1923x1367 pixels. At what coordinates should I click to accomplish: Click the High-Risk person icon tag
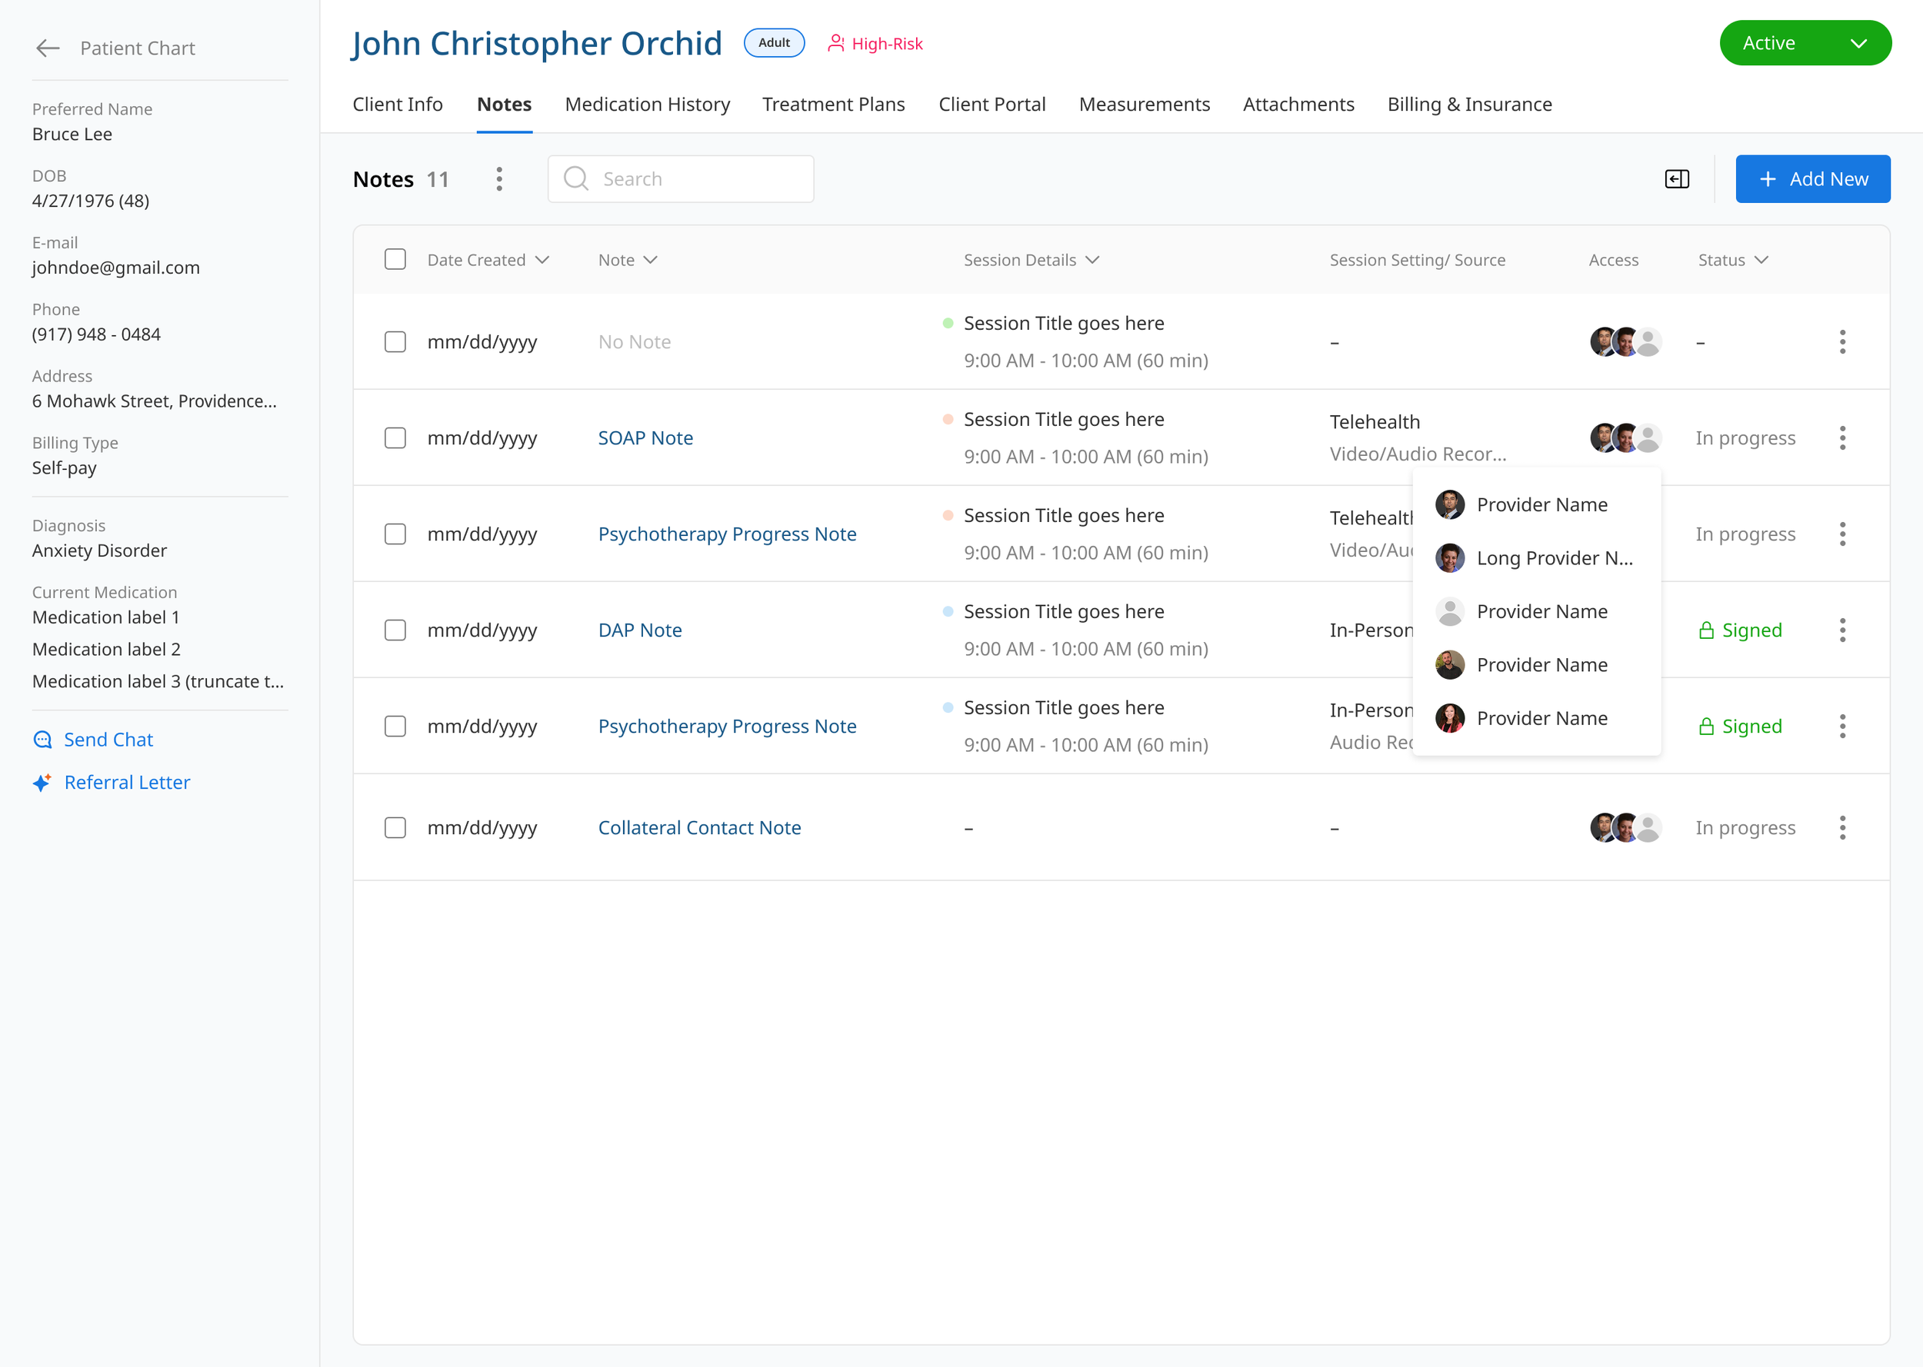point(835,43)
